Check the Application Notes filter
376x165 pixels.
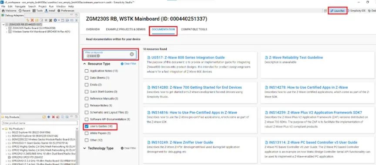(87, 71)
